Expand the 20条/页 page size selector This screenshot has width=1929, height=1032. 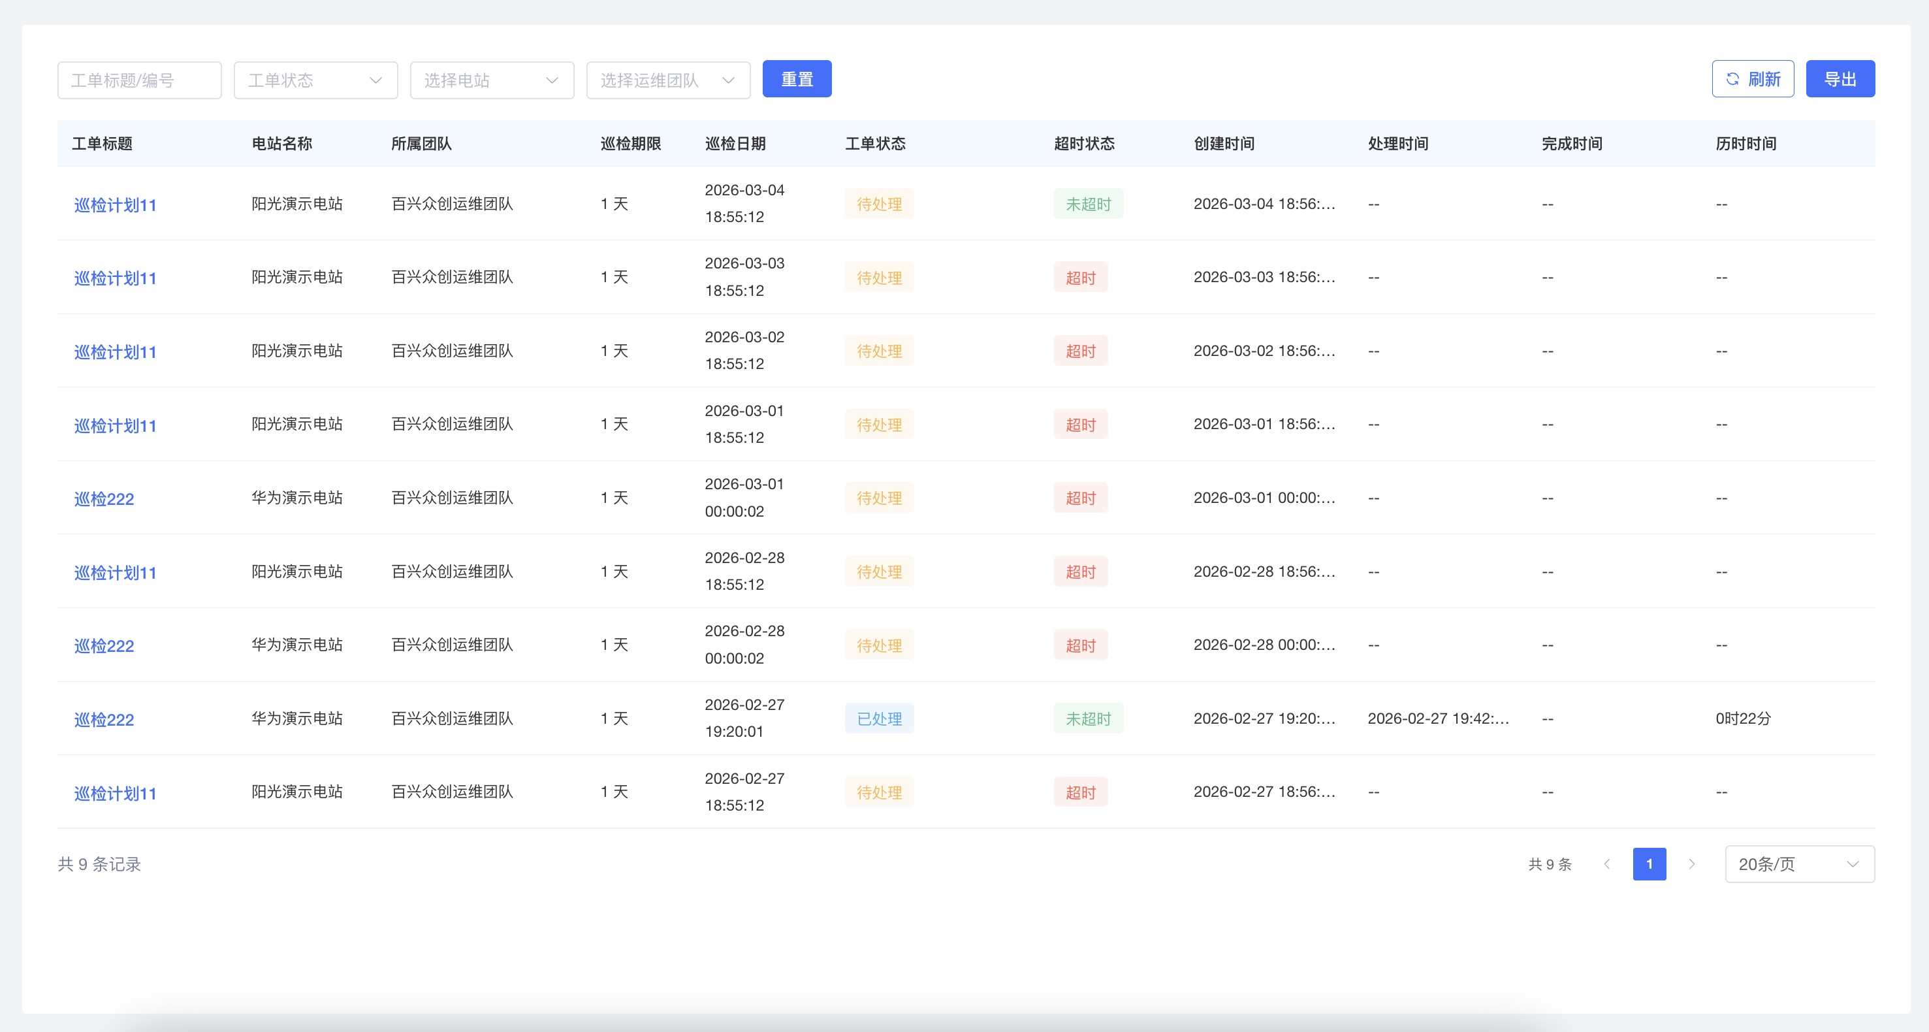coord(1798,864)
